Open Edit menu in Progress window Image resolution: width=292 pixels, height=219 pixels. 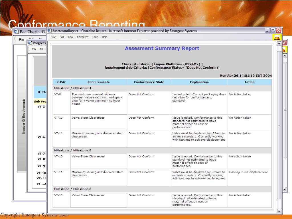pos(42,49)
